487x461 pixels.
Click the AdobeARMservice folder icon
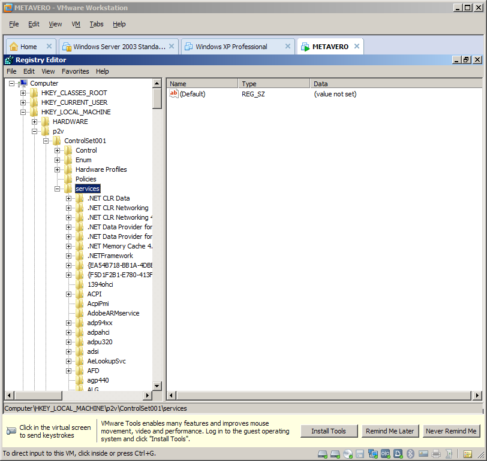click(80, 313)
